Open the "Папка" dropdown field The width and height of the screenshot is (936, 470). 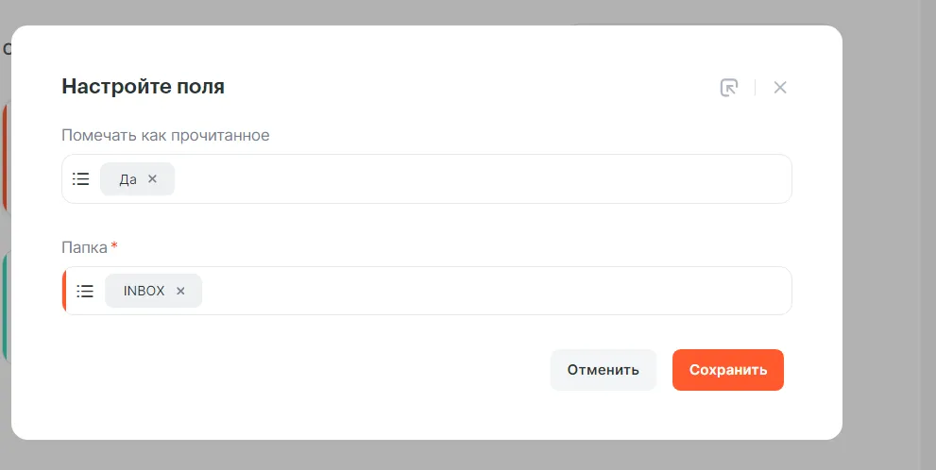tap(491, 291)
